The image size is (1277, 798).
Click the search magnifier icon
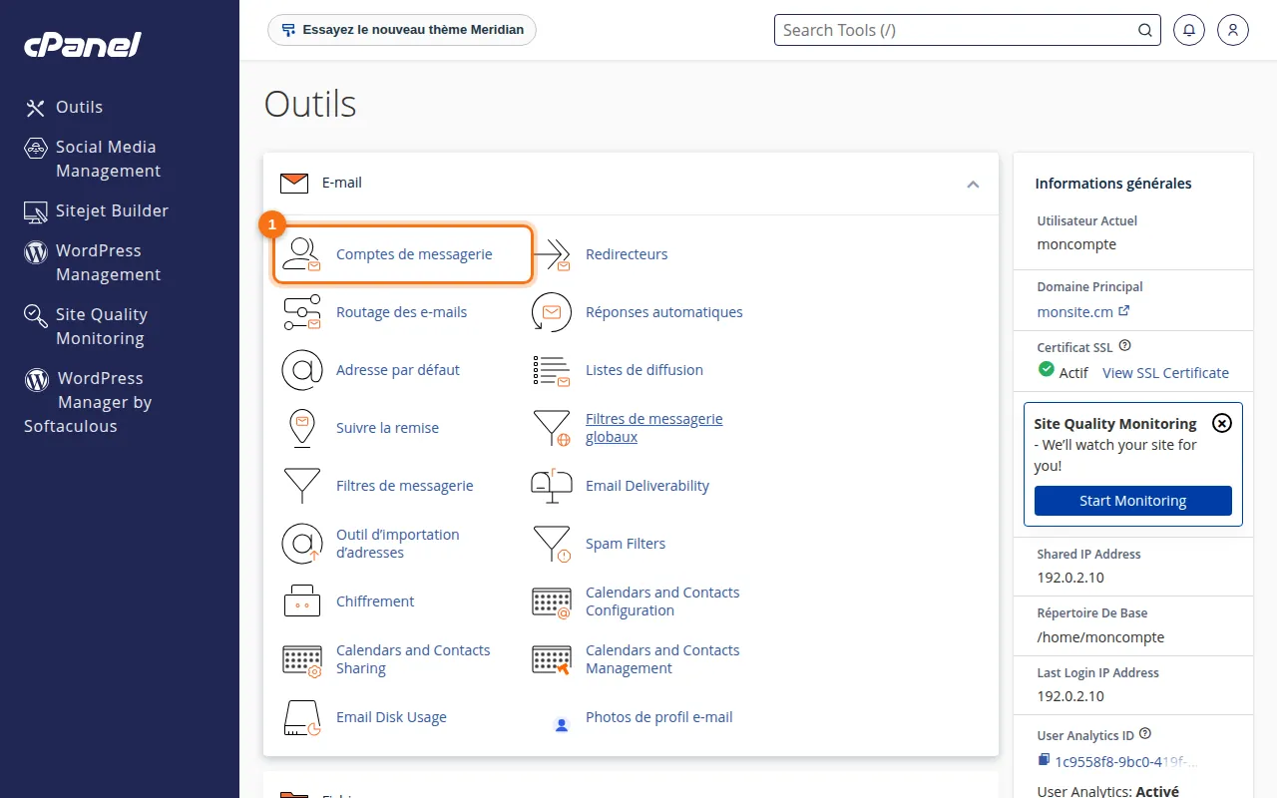click(x=1145, y=30)
